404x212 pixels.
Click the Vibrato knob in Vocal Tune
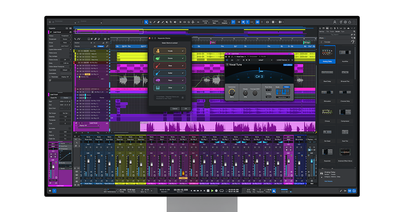click(x=245, y=93)
